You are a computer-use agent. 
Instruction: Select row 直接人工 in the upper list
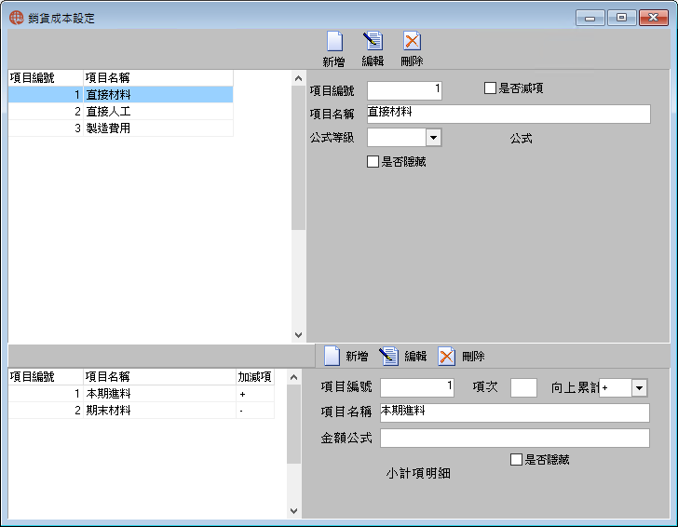(x=121, y=111)
